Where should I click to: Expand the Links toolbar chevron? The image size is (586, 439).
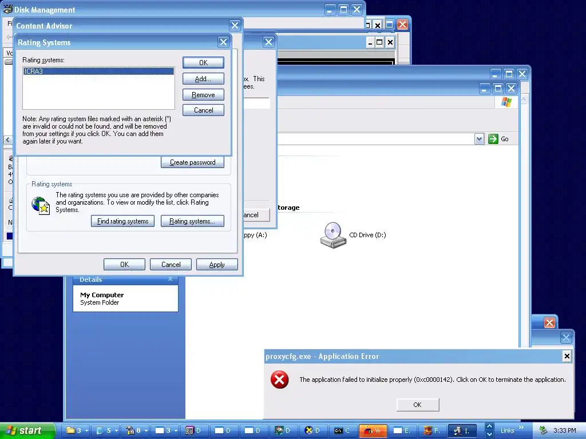point(521,428)
